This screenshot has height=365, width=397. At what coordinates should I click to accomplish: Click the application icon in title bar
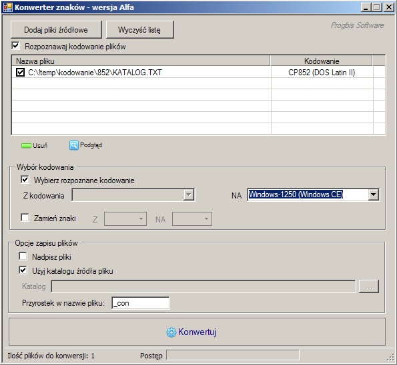[x=7, y=7]
